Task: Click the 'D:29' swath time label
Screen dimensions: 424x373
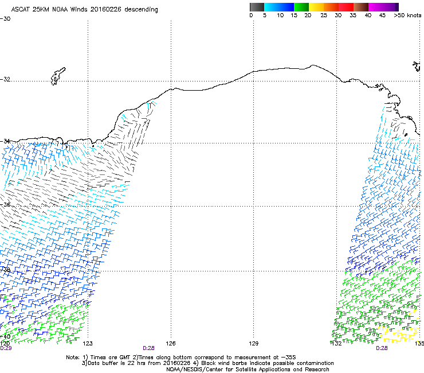Action: pos(6,348)
